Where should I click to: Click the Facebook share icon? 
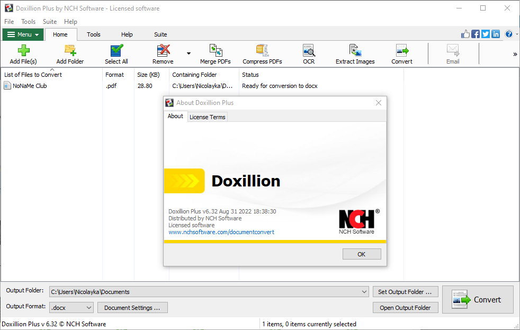(x=475, y=34)
